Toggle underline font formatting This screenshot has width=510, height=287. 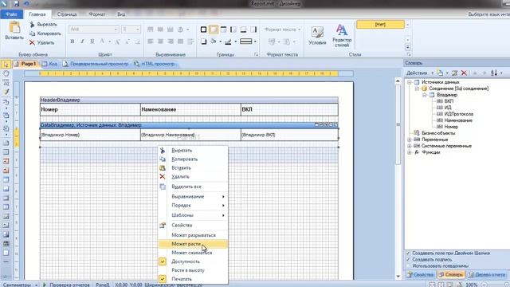92,41
